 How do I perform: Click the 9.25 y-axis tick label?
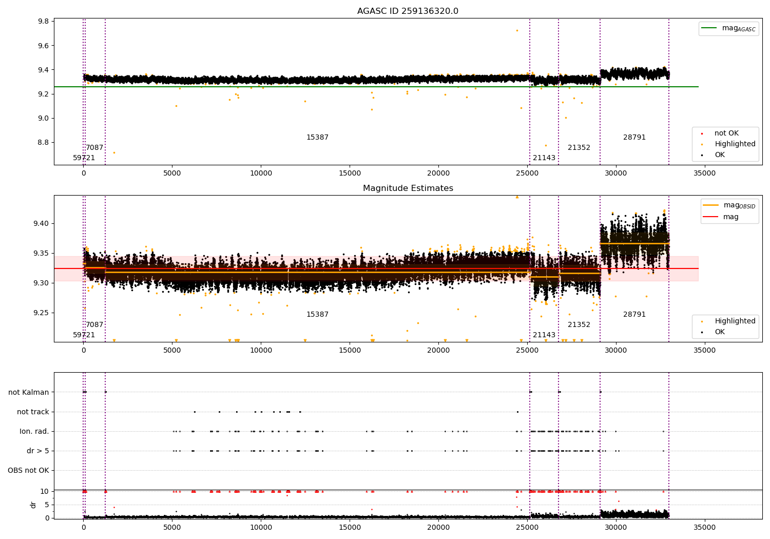(x=42, y=313)
